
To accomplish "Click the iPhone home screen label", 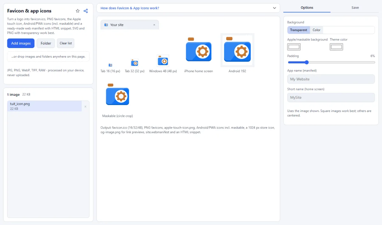I will click(x=199, y=71).
